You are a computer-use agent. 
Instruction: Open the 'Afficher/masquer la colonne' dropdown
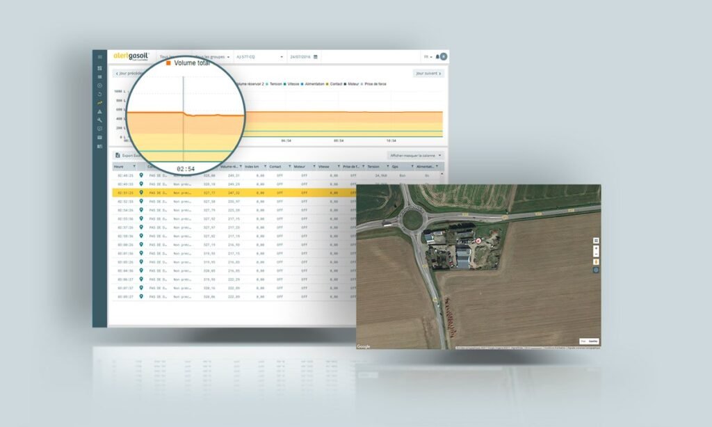(x=415, y=155)
